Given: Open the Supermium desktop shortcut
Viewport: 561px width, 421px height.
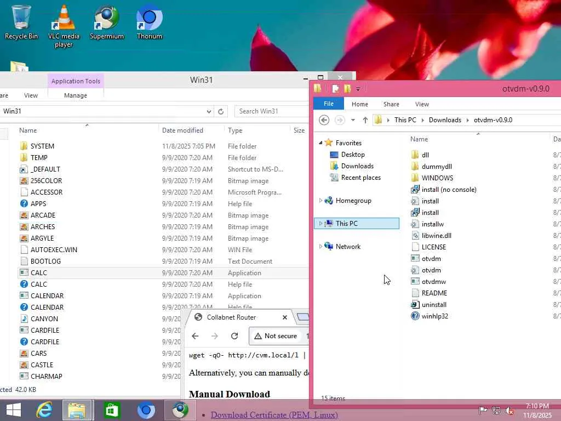Looking at the screenshot, I should tap(107, 22).
